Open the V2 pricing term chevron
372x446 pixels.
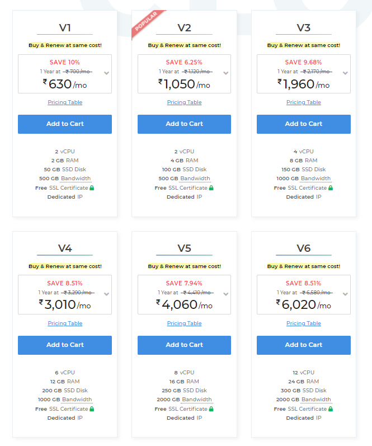pyautogui.click(x=226, y=73)
